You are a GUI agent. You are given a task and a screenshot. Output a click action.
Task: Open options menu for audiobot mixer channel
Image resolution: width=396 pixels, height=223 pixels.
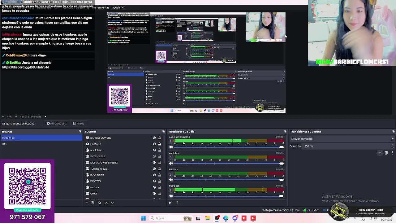171,158
